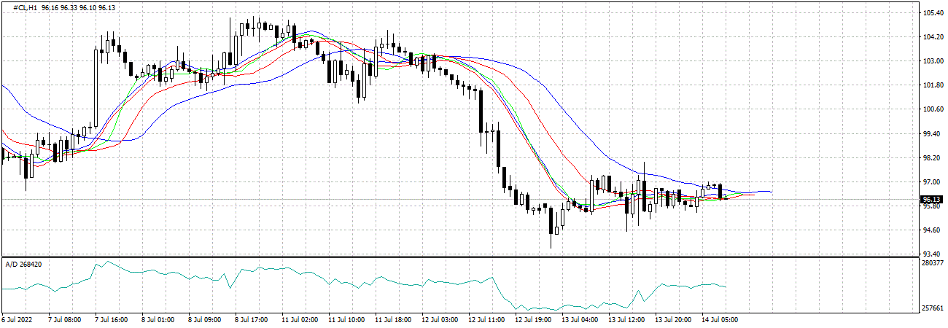Click the 98.20 price axis label
Image resolution: width=948 pixels, height=328 pixels.
(930, 157)
